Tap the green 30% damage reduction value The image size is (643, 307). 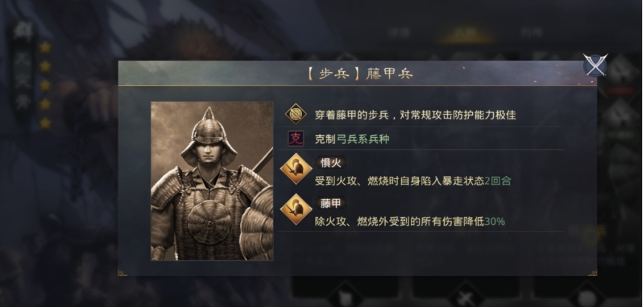pos(495,221)
